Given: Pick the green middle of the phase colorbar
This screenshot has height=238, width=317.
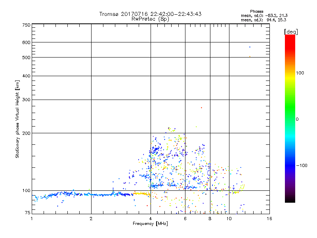Looking at the screenshot, I should [290, 113].
